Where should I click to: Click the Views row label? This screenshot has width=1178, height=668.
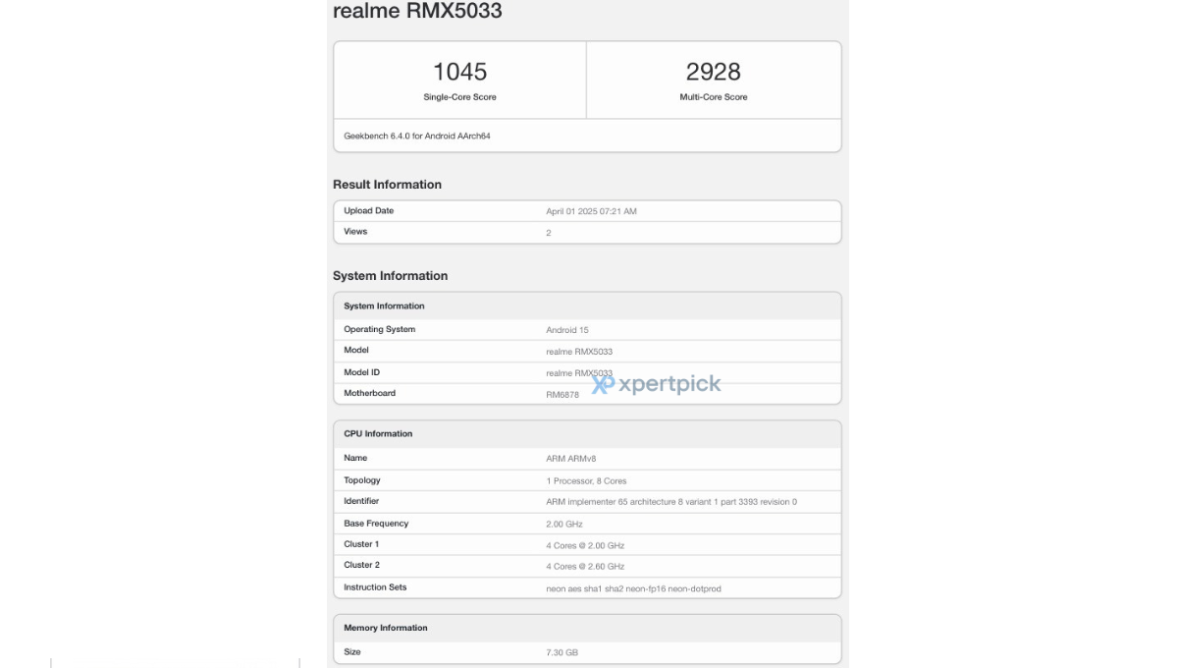tap(355, 232)
